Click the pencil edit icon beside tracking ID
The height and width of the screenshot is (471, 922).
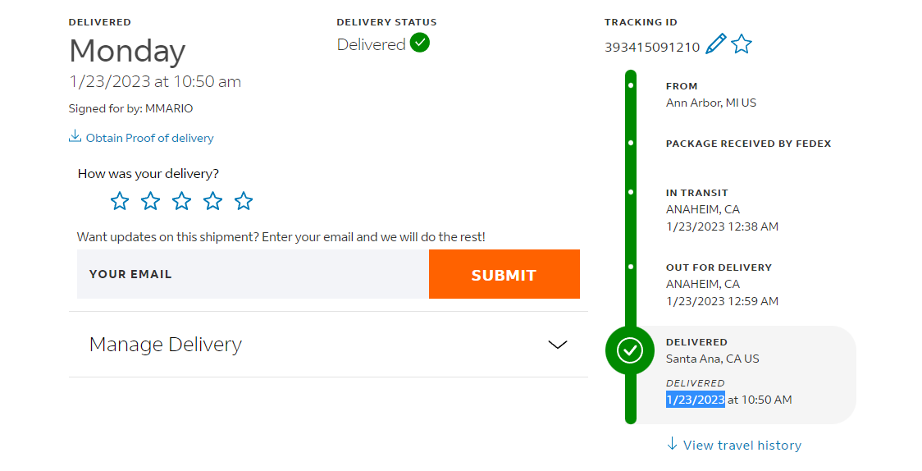coord(715,44)
